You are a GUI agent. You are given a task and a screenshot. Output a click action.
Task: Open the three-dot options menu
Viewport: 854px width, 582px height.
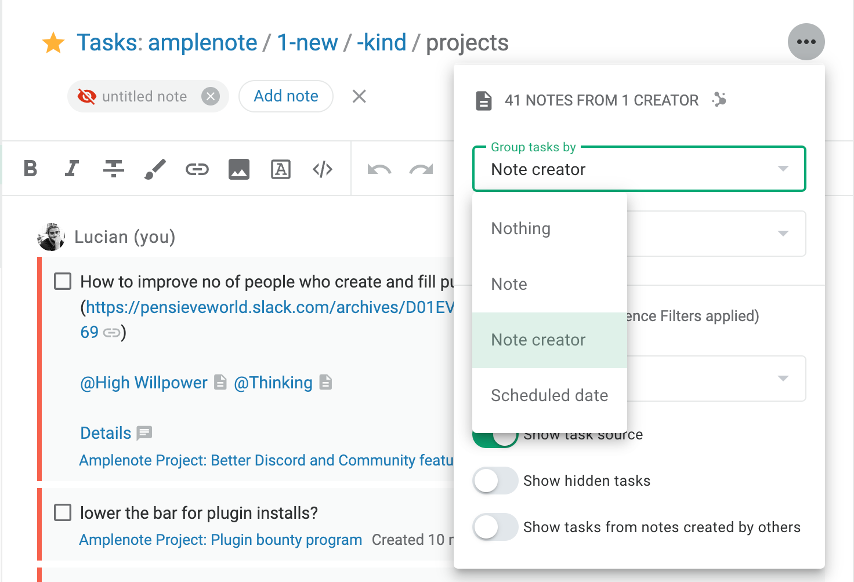[806, 42]
